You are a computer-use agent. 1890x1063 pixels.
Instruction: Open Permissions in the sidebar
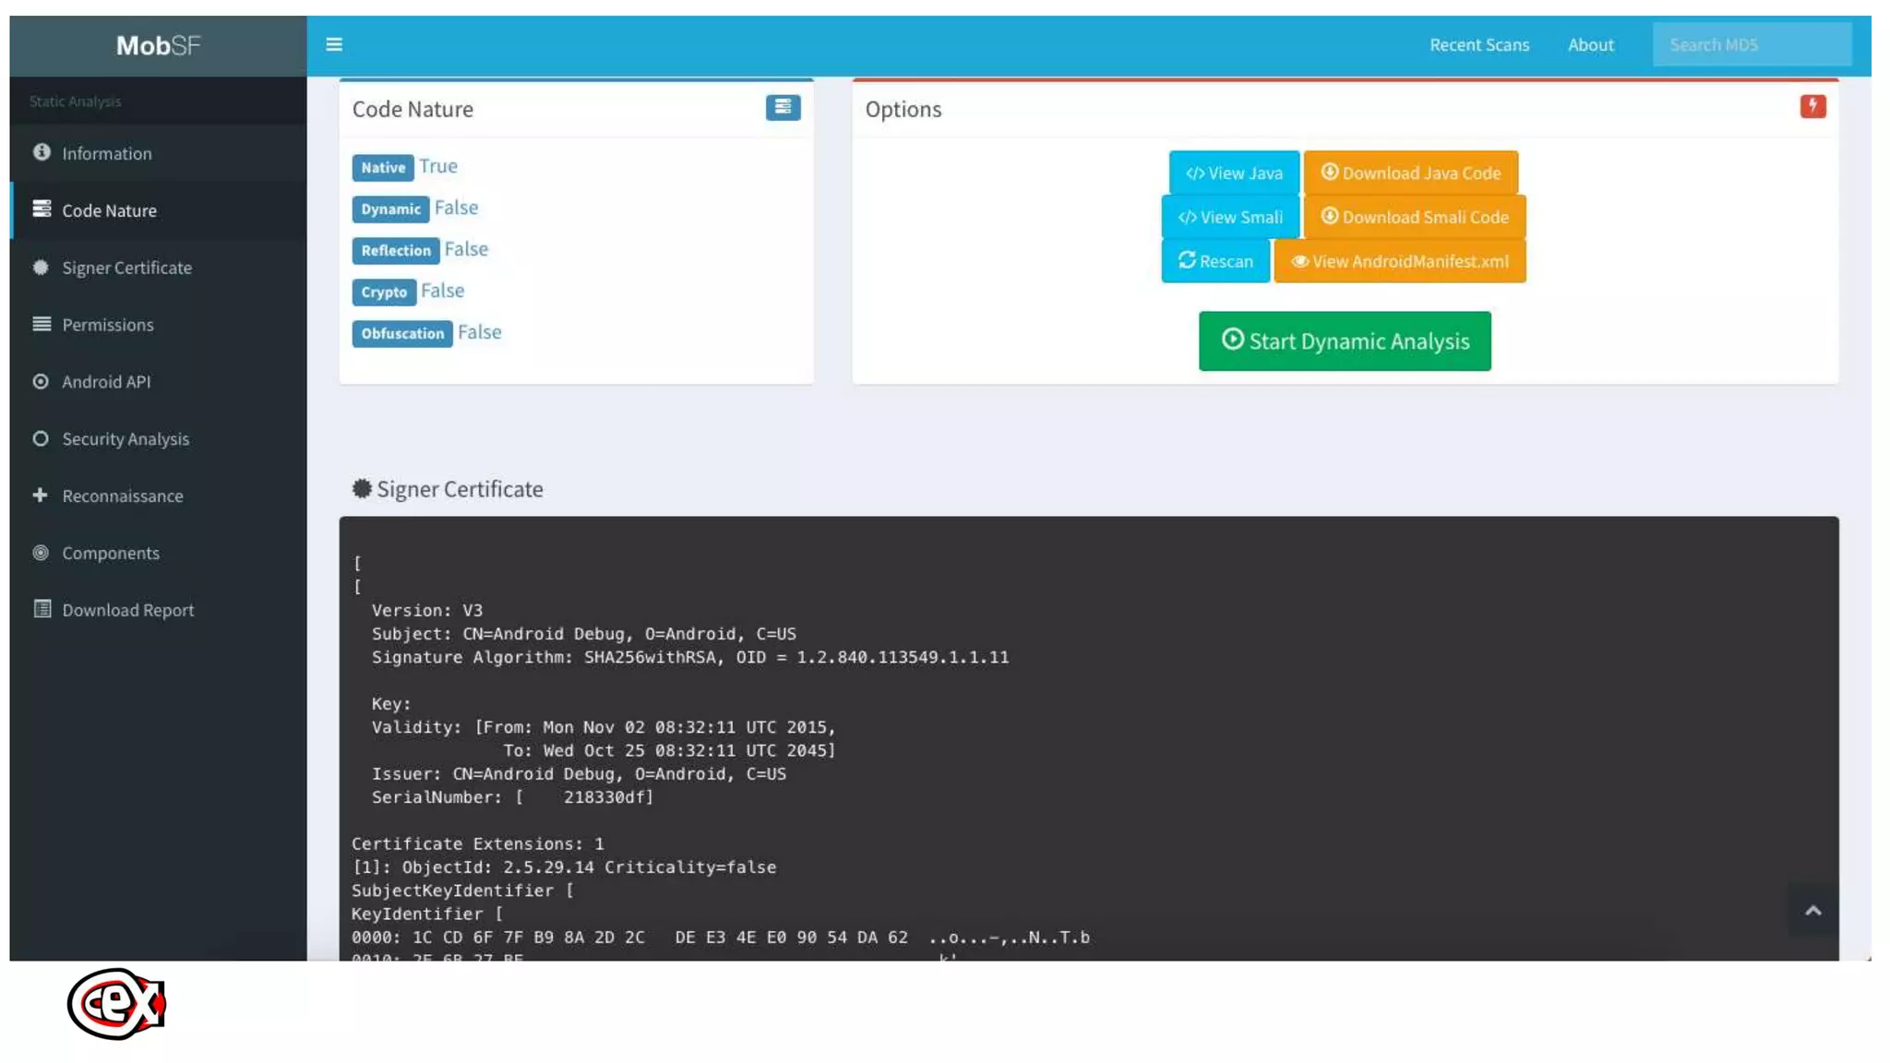[x=158, y=325]
